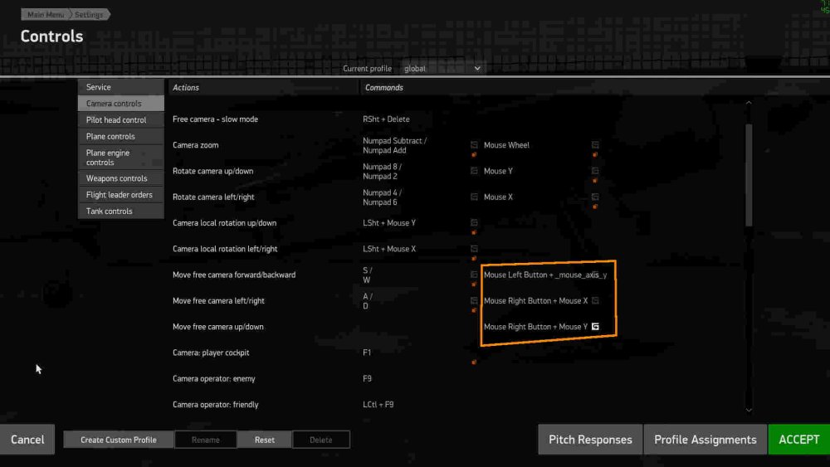The image size is (830, 467).
Task: Click orange marker under Mouse Wheel settings icon
Action: (x=595, y=155)
